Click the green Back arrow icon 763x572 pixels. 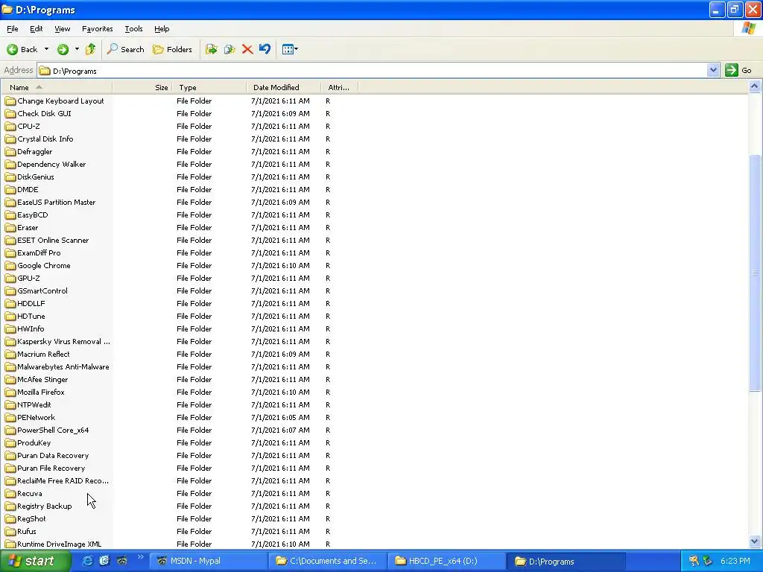(12, 49)
